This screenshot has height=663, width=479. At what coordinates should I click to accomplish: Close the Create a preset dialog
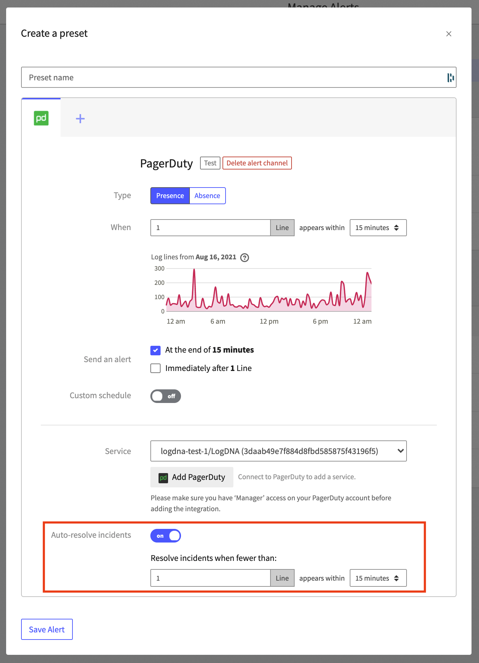click(449, 34)
